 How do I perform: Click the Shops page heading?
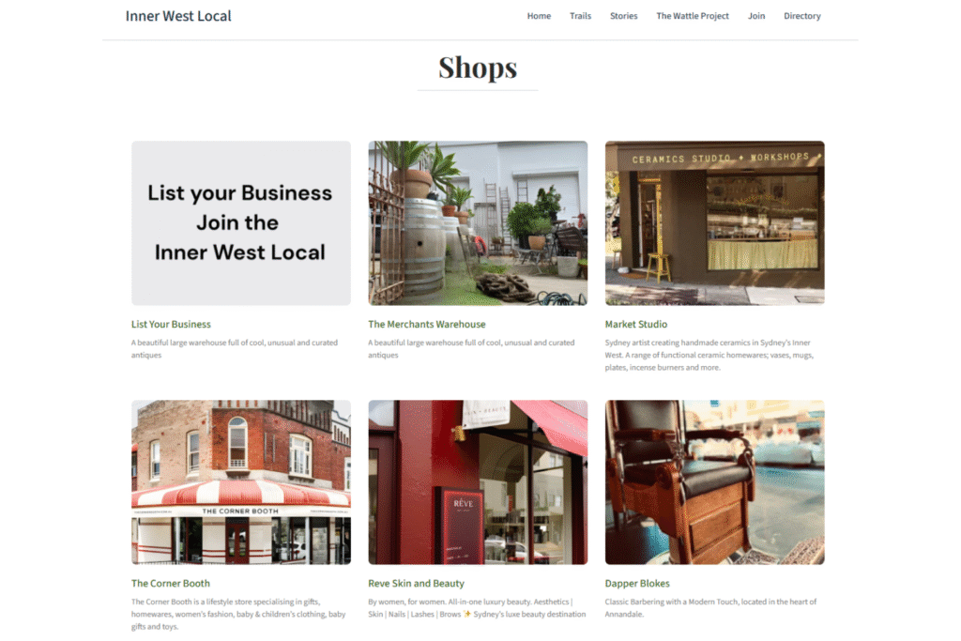coord(478,68)
